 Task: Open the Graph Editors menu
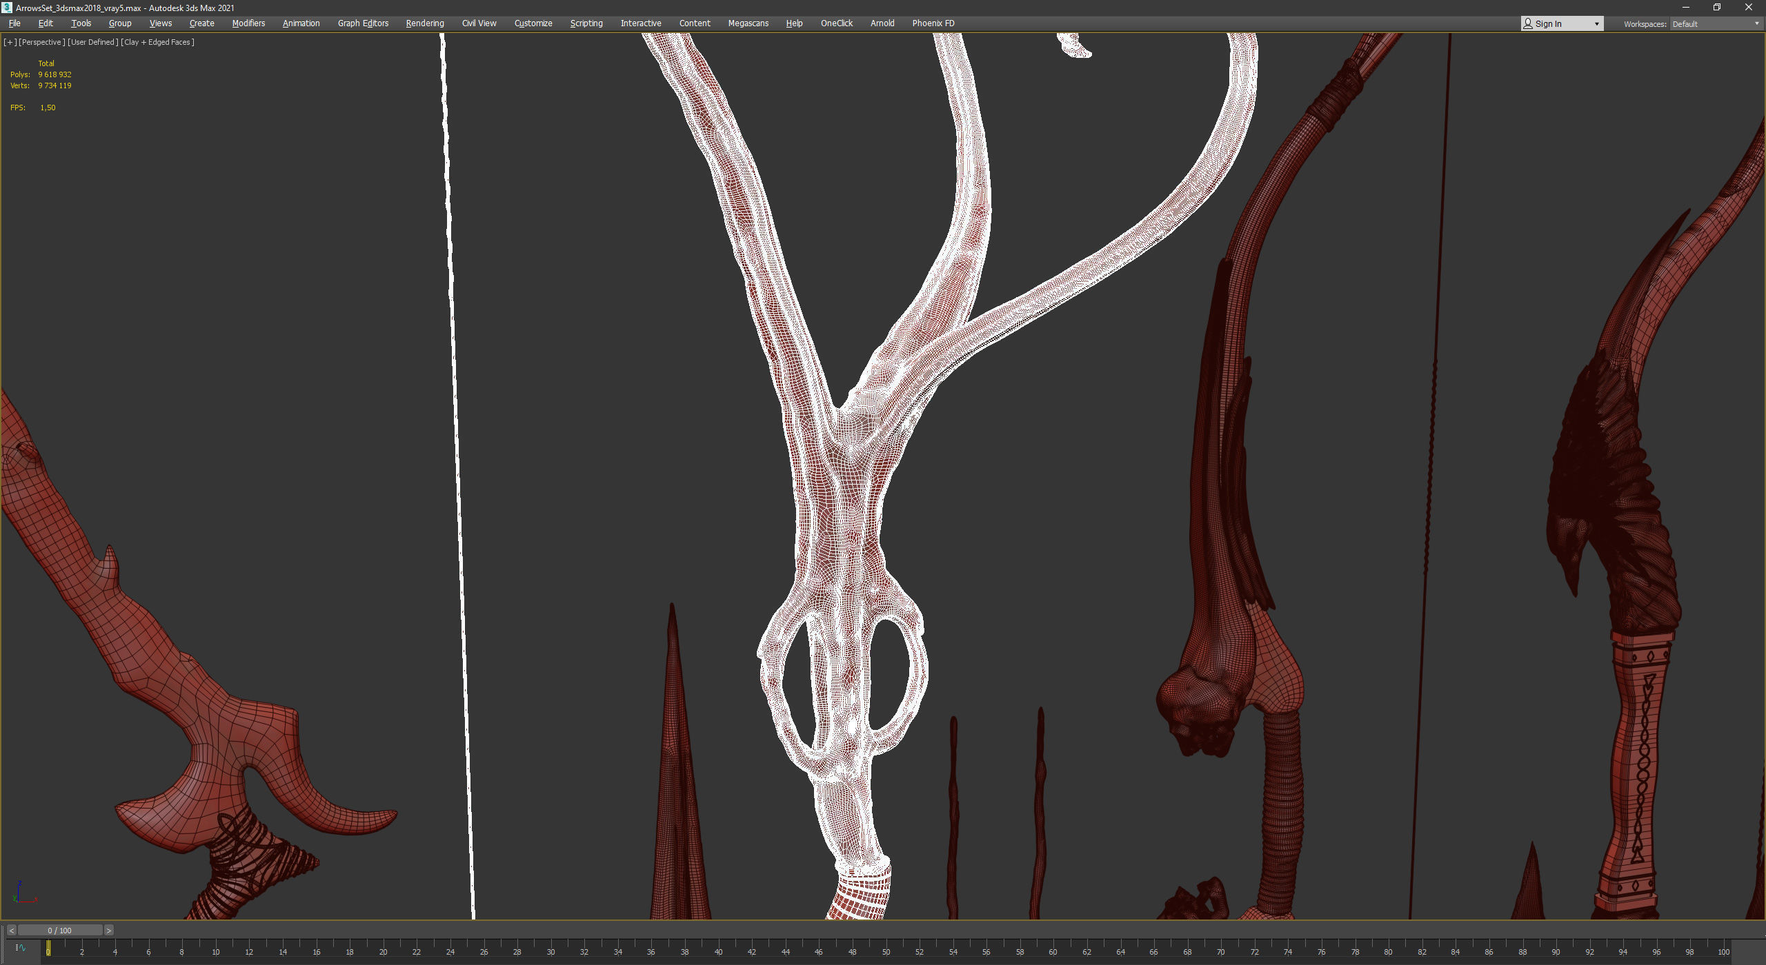(363, 23)
